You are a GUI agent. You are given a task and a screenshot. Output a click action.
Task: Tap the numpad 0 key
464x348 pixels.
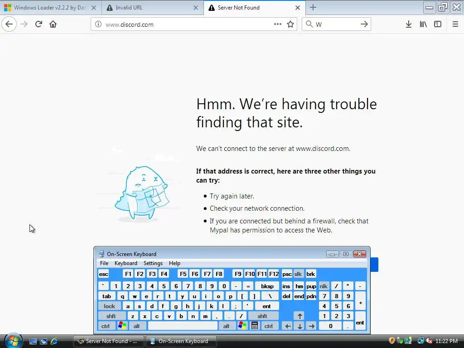pyautogui.click(x=330, y=326)
